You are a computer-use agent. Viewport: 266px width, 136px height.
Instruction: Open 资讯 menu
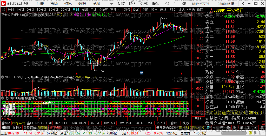pyautogui.click(x=68, y=4)
